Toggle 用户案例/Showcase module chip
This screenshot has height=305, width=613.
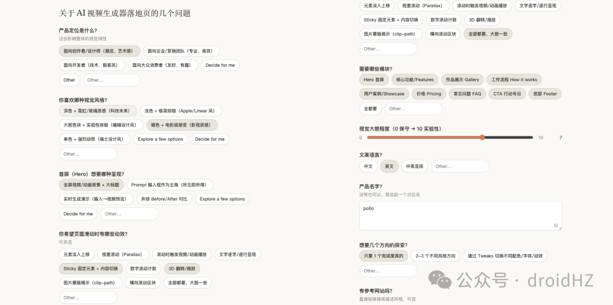(x=384, y=94)
